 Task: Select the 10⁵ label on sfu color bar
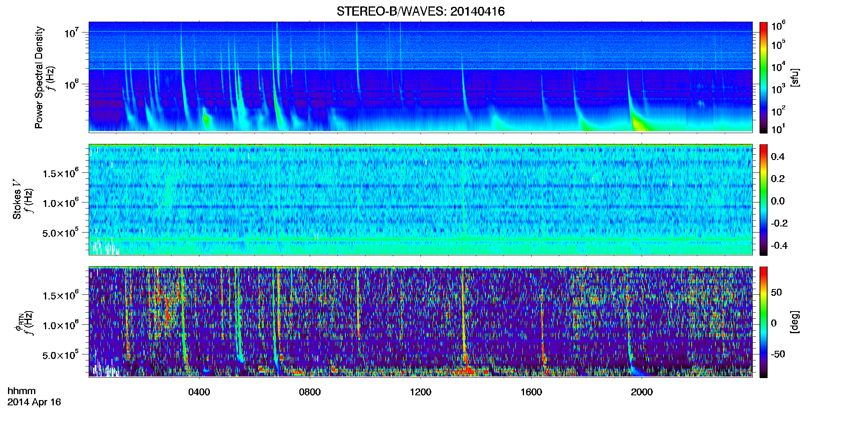tap(778, 45)
